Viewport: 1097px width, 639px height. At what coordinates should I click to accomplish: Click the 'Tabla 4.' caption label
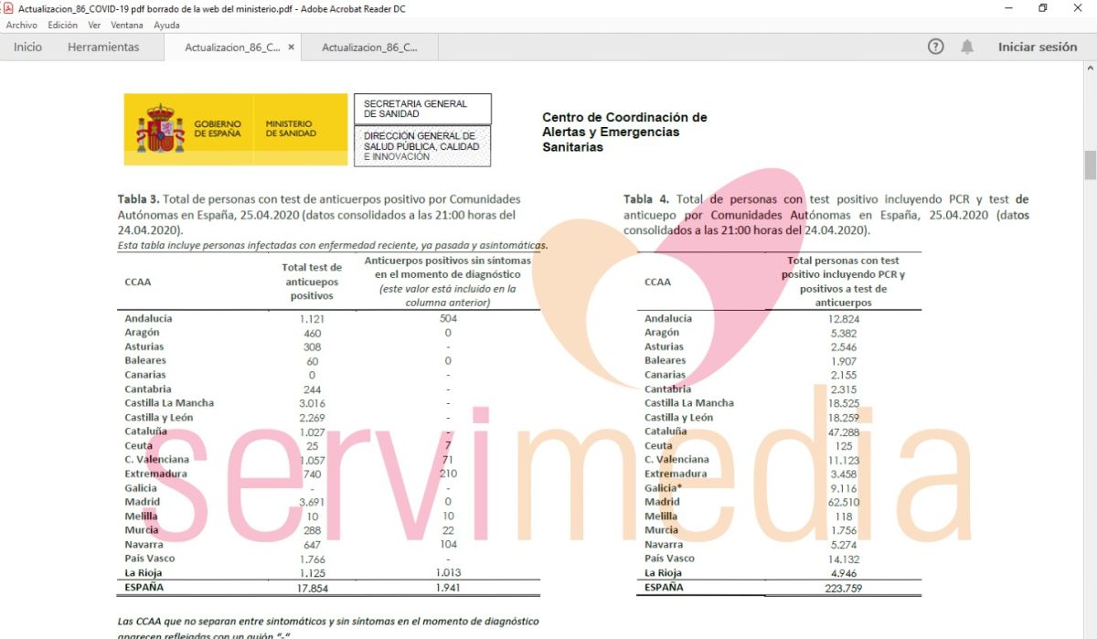tap(646, 198)
